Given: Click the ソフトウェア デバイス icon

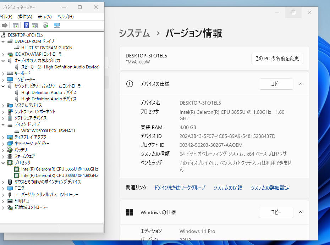Looking at the screenshot, I should click(x=10, y=118).
